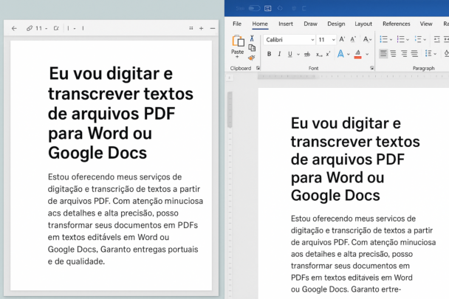Click the Copy icon in Clipboard
The height and width of the screenshot is (299, 449).
click(x=252, y=47)
